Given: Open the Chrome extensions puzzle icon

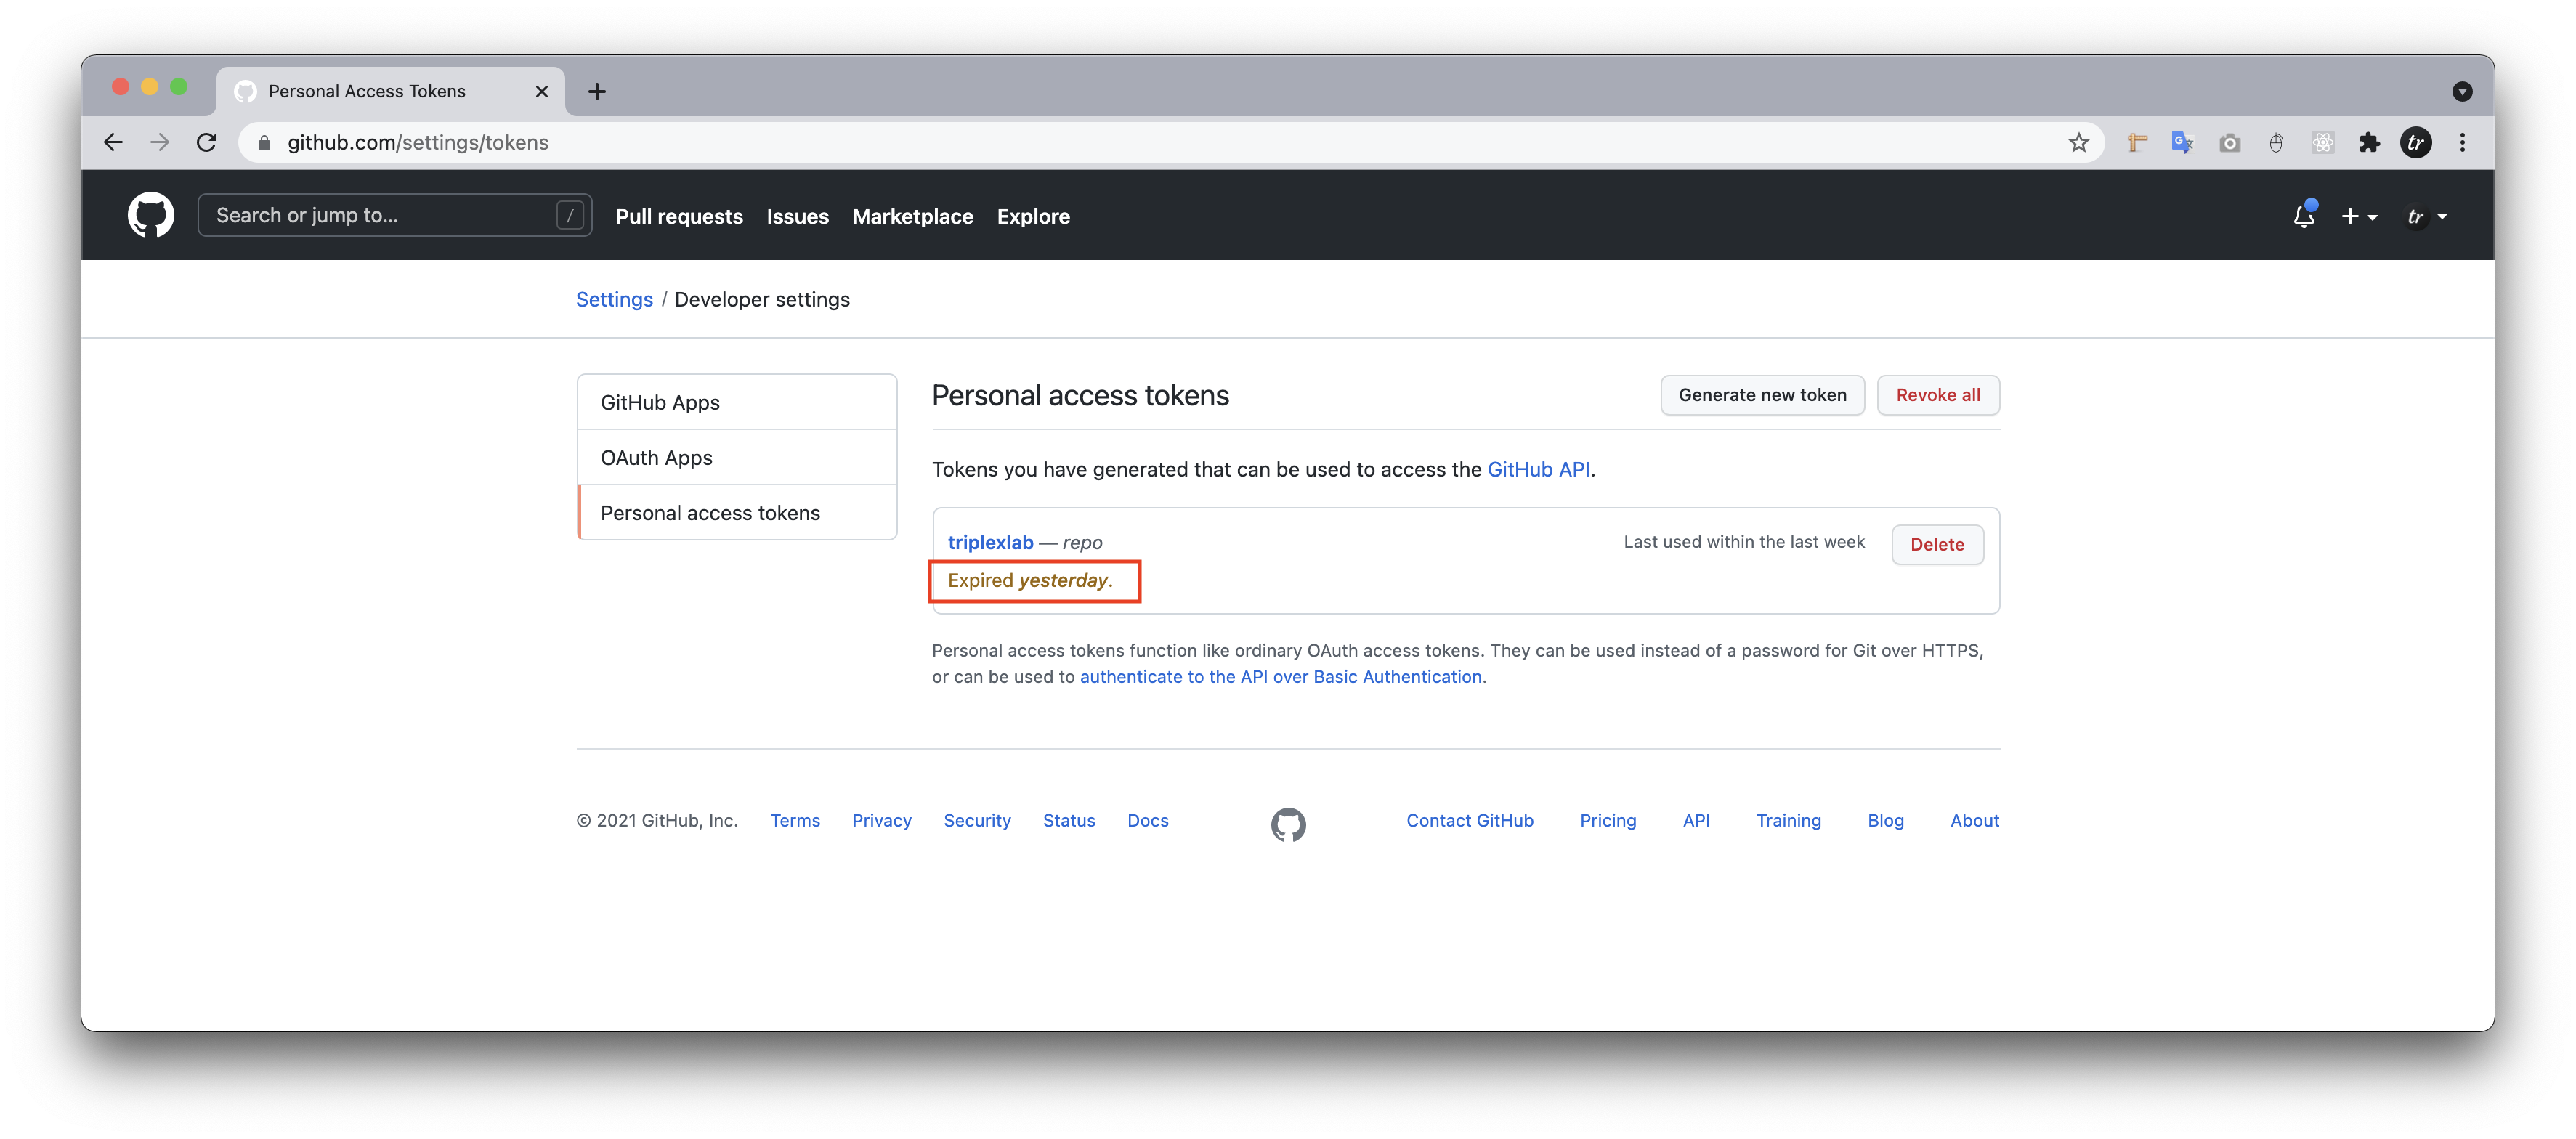Looking at the screenshot, I should 2369,143.
